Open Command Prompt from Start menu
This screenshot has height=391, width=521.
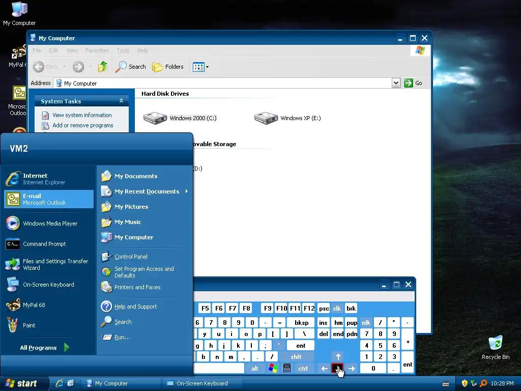[x=48, y=244]
